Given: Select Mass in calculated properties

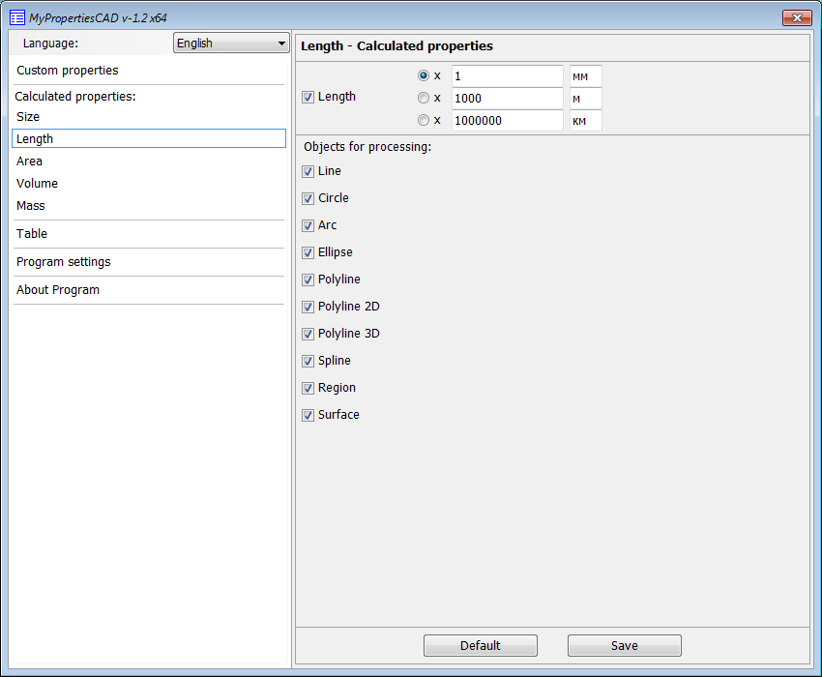Looking at the screenshot, I should click(31, 206).
